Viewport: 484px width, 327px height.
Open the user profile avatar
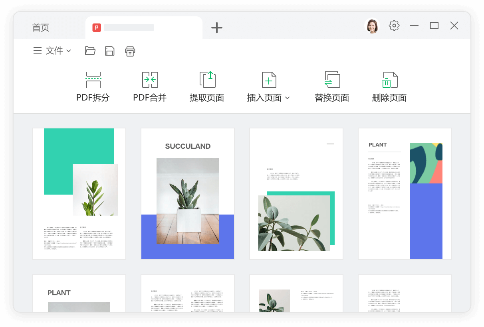372,26
